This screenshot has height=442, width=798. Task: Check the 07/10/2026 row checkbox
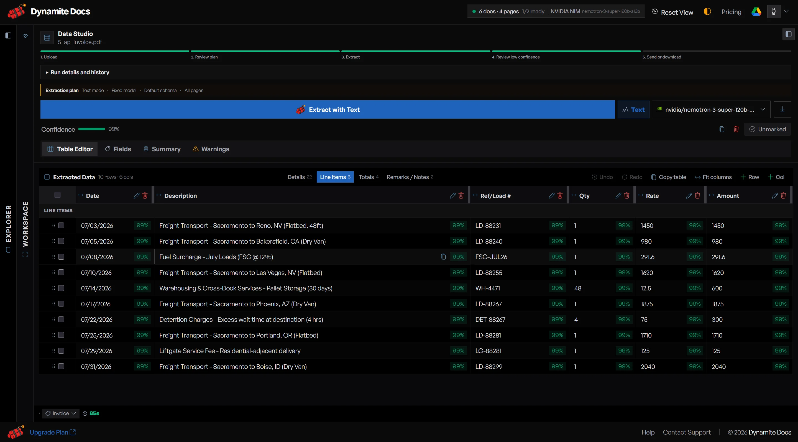61,272
